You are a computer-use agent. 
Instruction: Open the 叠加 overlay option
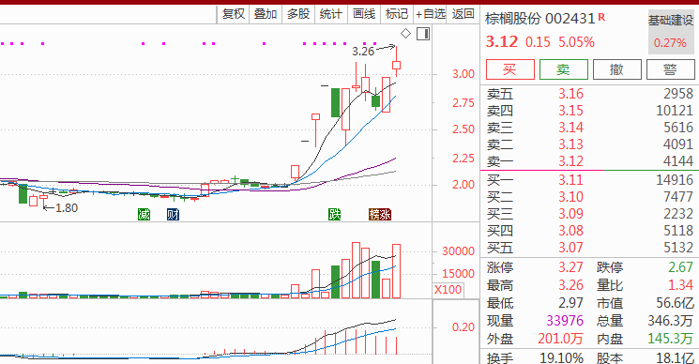pyautogui.click(x=266, y=14)
